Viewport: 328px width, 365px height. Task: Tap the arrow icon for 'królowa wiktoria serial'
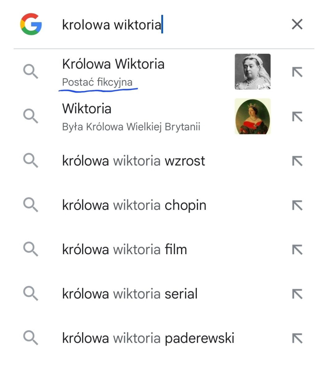tap(297, 294)
